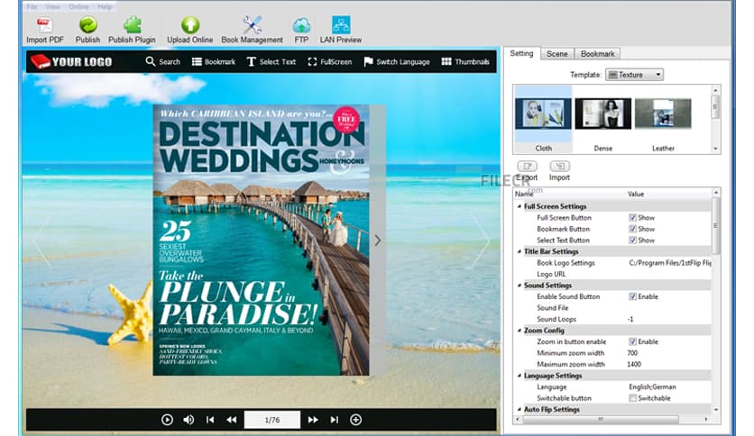Image resolution: width=754 pixels, height=436 pixels.
Task: Click Minimum zoom width value 700
Action: (x=632, y=353)
